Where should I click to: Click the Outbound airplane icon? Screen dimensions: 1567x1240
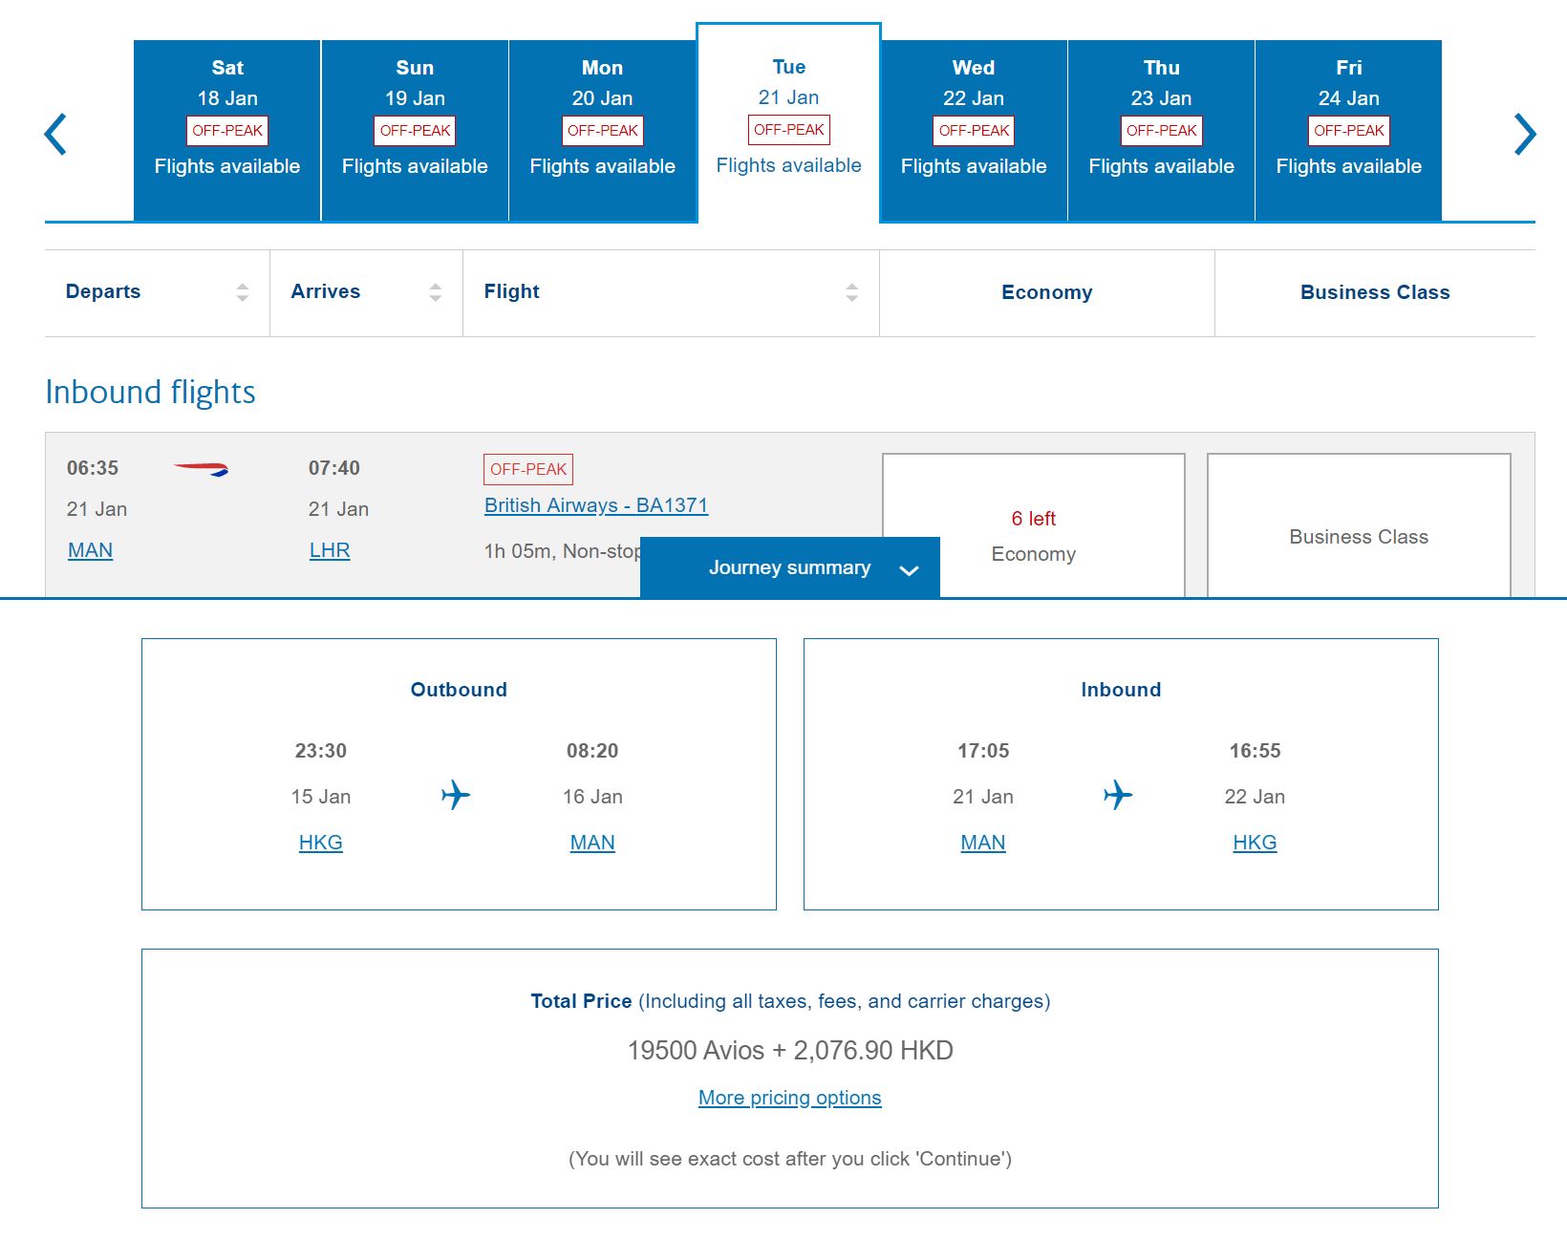[456, 795]
